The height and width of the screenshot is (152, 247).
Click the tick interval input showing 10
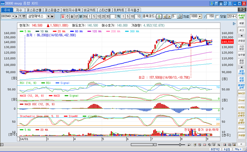[138, 16]
